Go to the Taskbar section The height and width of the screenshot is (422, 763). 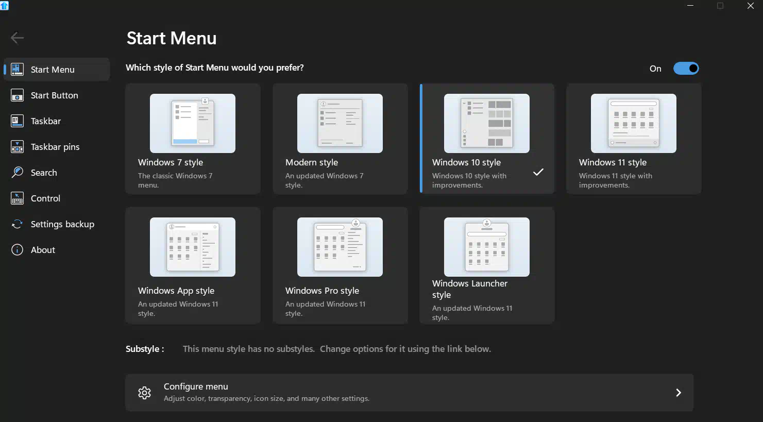click(x=57, y=121)
